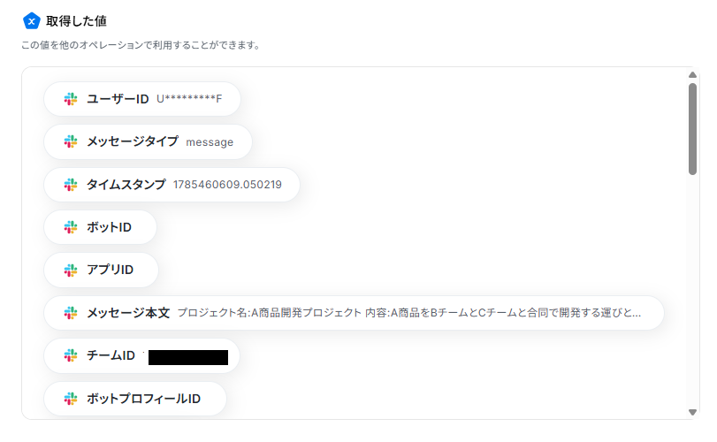This screenshot has height=442, width=717.
Task: Pick the アプリID value chip
Action: point(101,271)
